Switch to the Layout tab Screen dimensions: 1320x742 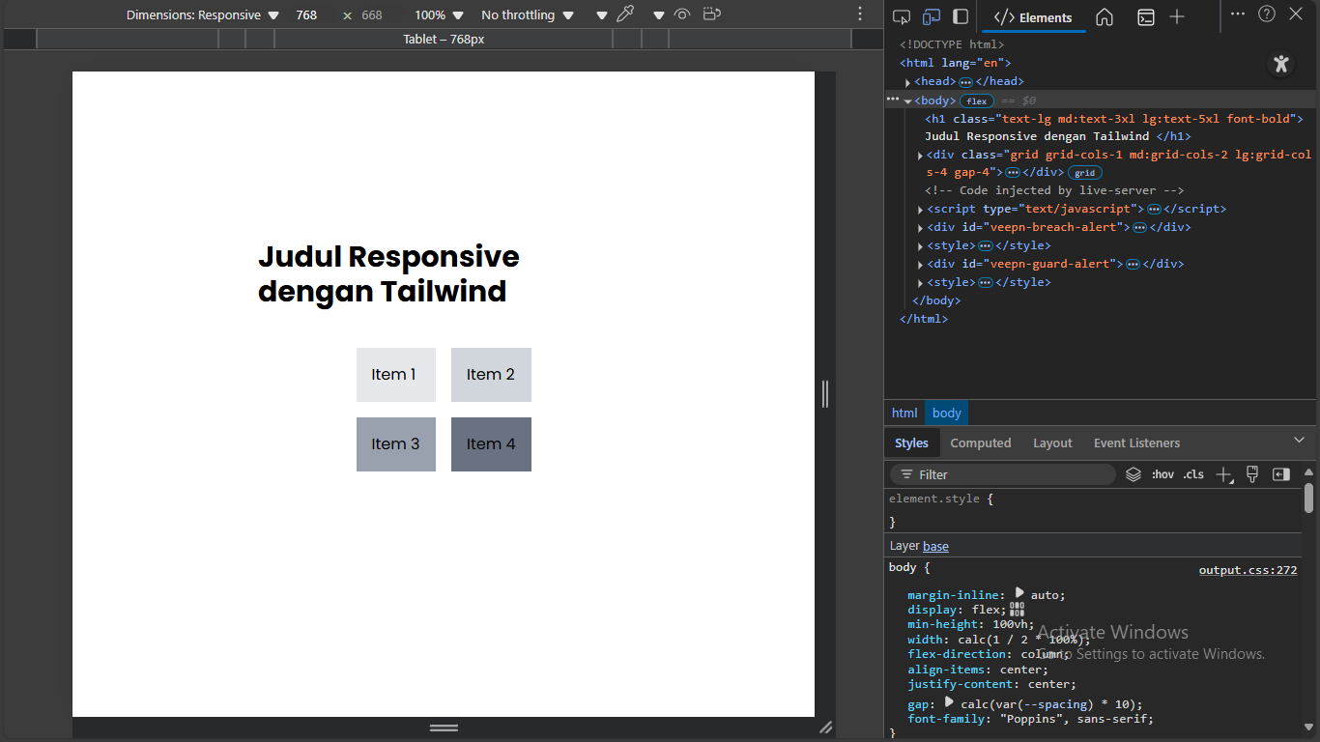pyautogui.click(x=1052, y=442)
